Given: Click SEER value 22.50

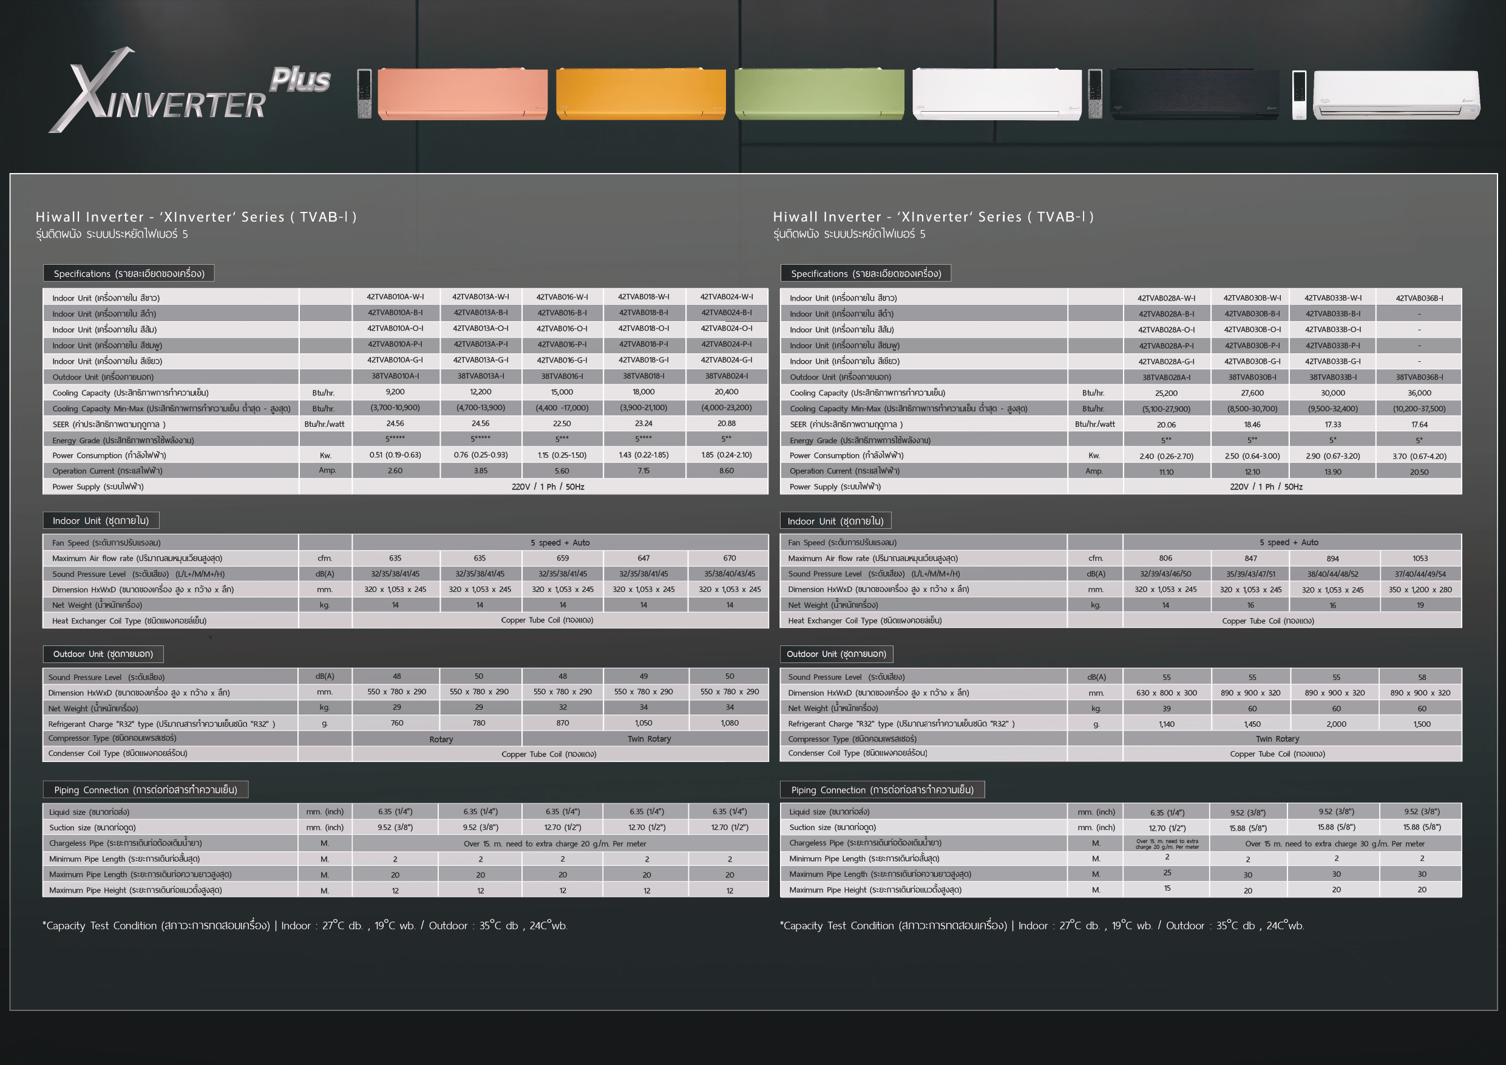Looking at the screenshot, I should [x=562, y=423].
